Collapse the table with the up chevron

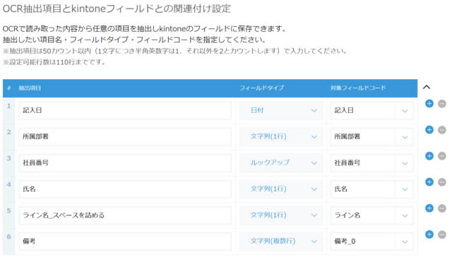[427, 87]
